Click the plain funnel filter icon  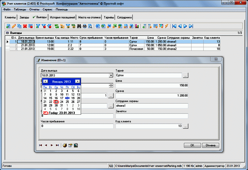point(38,26)
